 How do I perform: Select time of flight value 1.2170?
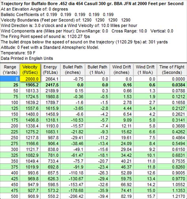coord(172,196)
